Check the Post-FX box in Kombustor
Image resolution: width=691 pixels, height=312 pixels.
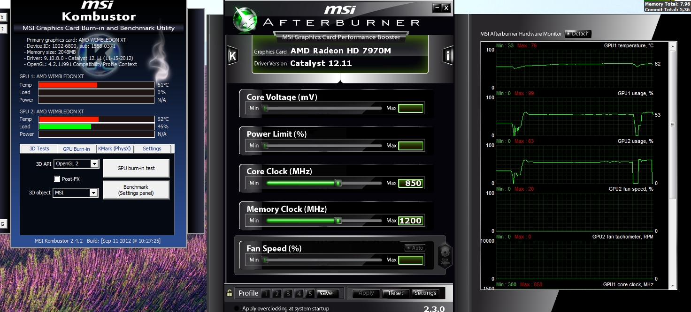pos(57,179)
